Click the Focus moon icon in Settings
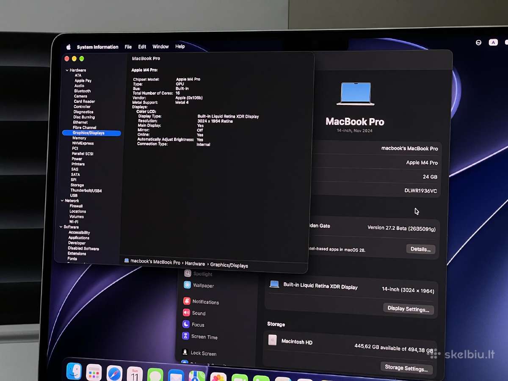The width and height of the screenshot is (508, 381). pos(186,324)
